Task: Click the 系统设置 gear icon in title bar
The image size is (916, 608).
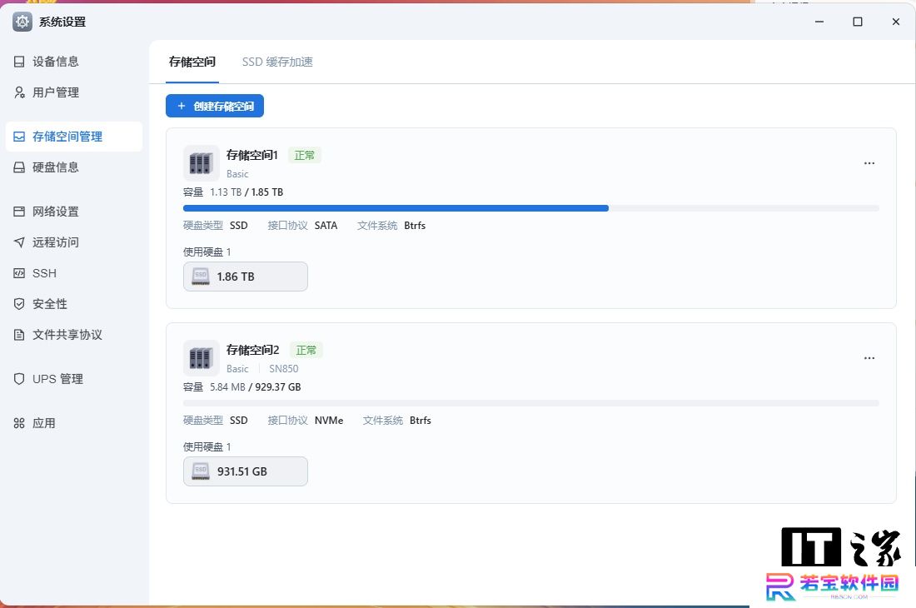Action: click(22, 22)
